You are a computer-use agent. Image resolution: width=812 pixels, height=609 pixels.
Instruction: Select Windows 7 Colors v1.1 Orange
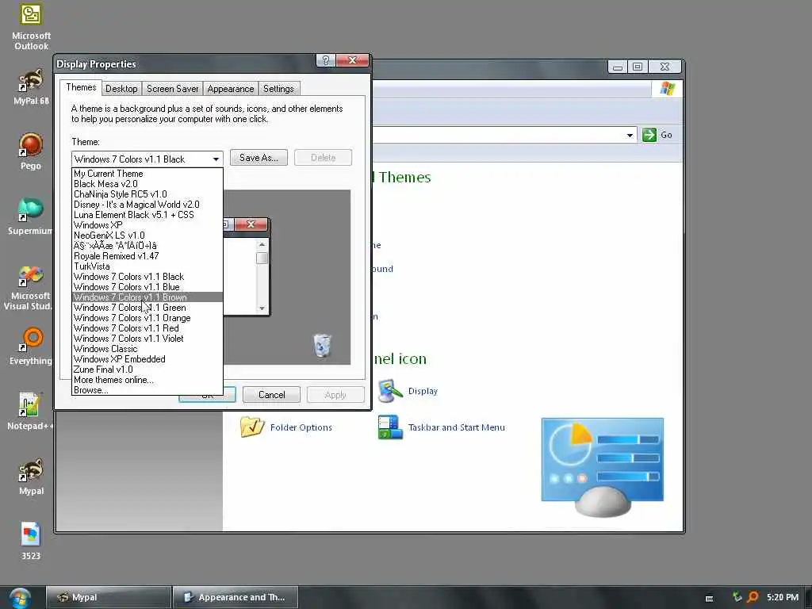(x=147, y=318)
